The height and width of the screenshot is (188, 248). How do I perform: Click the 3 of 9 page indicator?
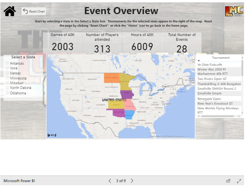(x=121, y=181)
